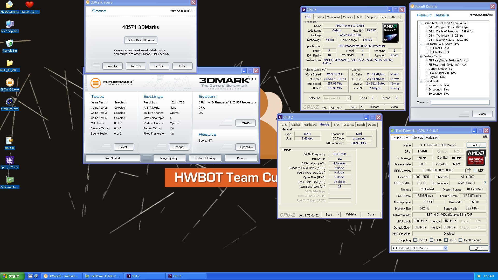Click the Run 3DMark button
This screenshot has width=498, height=280.
pyautogui.click(x=113, y=158)
